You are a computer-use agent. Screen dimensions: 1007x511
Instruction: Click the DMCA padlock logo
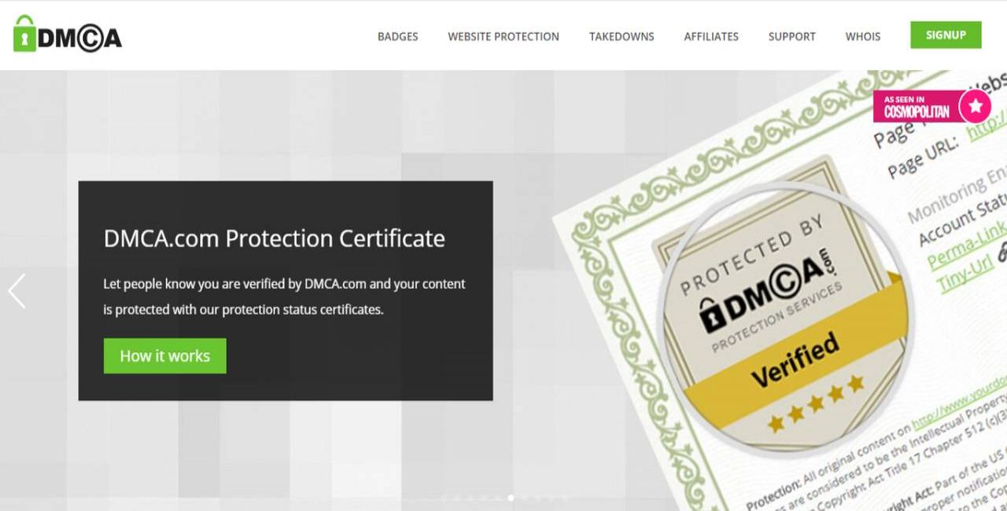68,35
